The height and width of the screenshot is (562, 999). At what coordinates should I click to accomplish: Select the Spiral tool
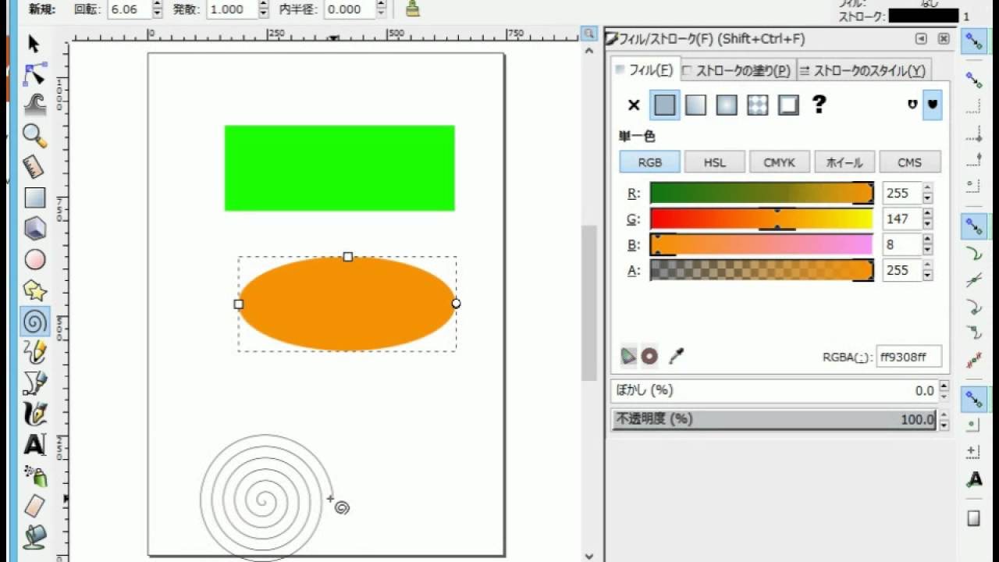35,321
